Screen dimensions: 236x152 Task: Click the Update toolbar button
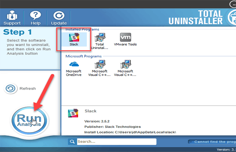(59, 18)
